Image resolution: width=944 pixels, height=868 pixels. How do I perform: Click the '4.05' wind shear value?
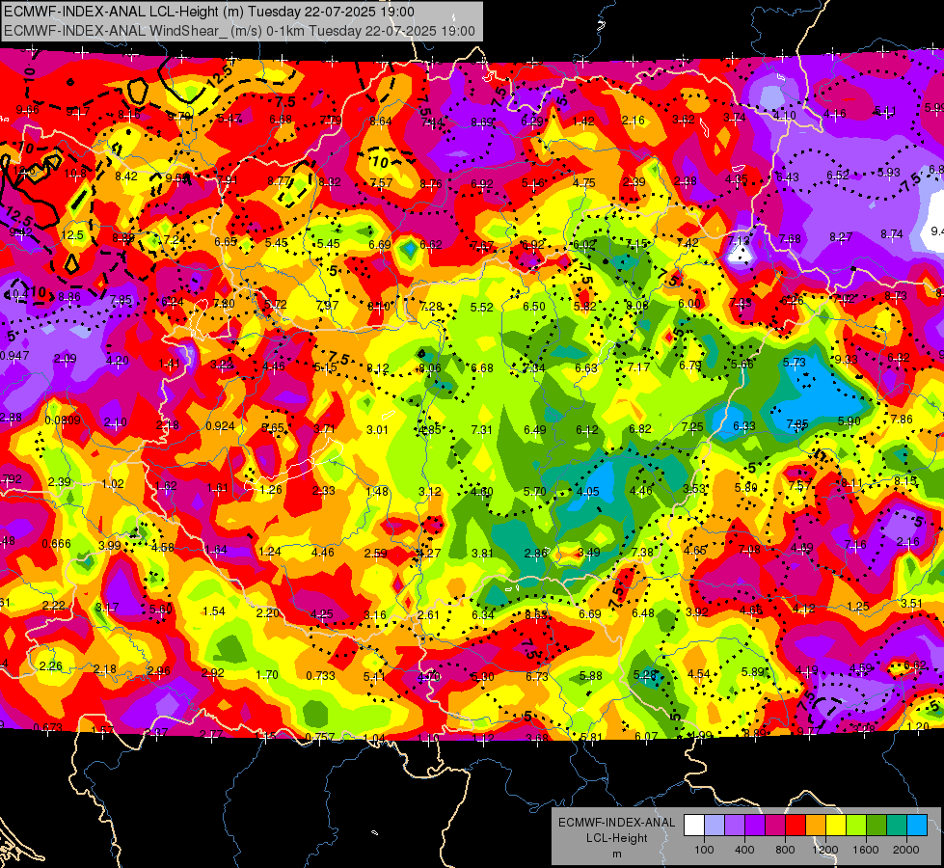click(587, 492)
